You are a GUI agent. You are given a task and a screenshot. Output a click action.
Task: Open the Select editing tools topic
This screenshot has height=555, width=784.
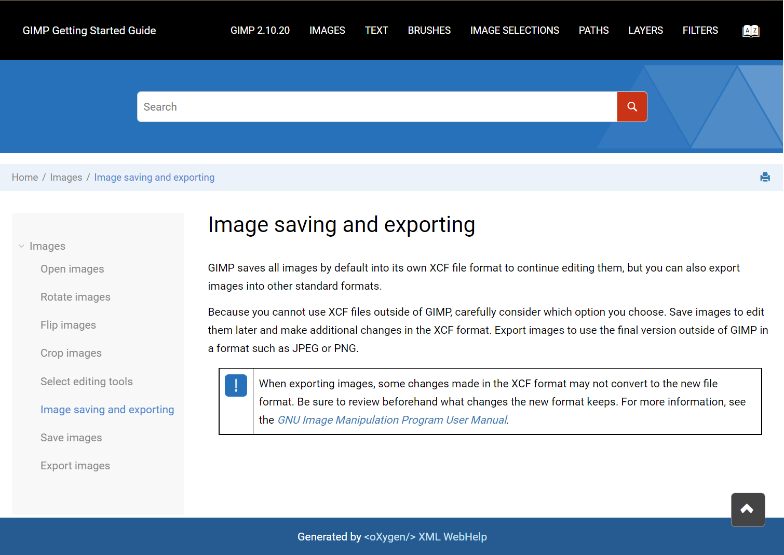coord(87,382)
